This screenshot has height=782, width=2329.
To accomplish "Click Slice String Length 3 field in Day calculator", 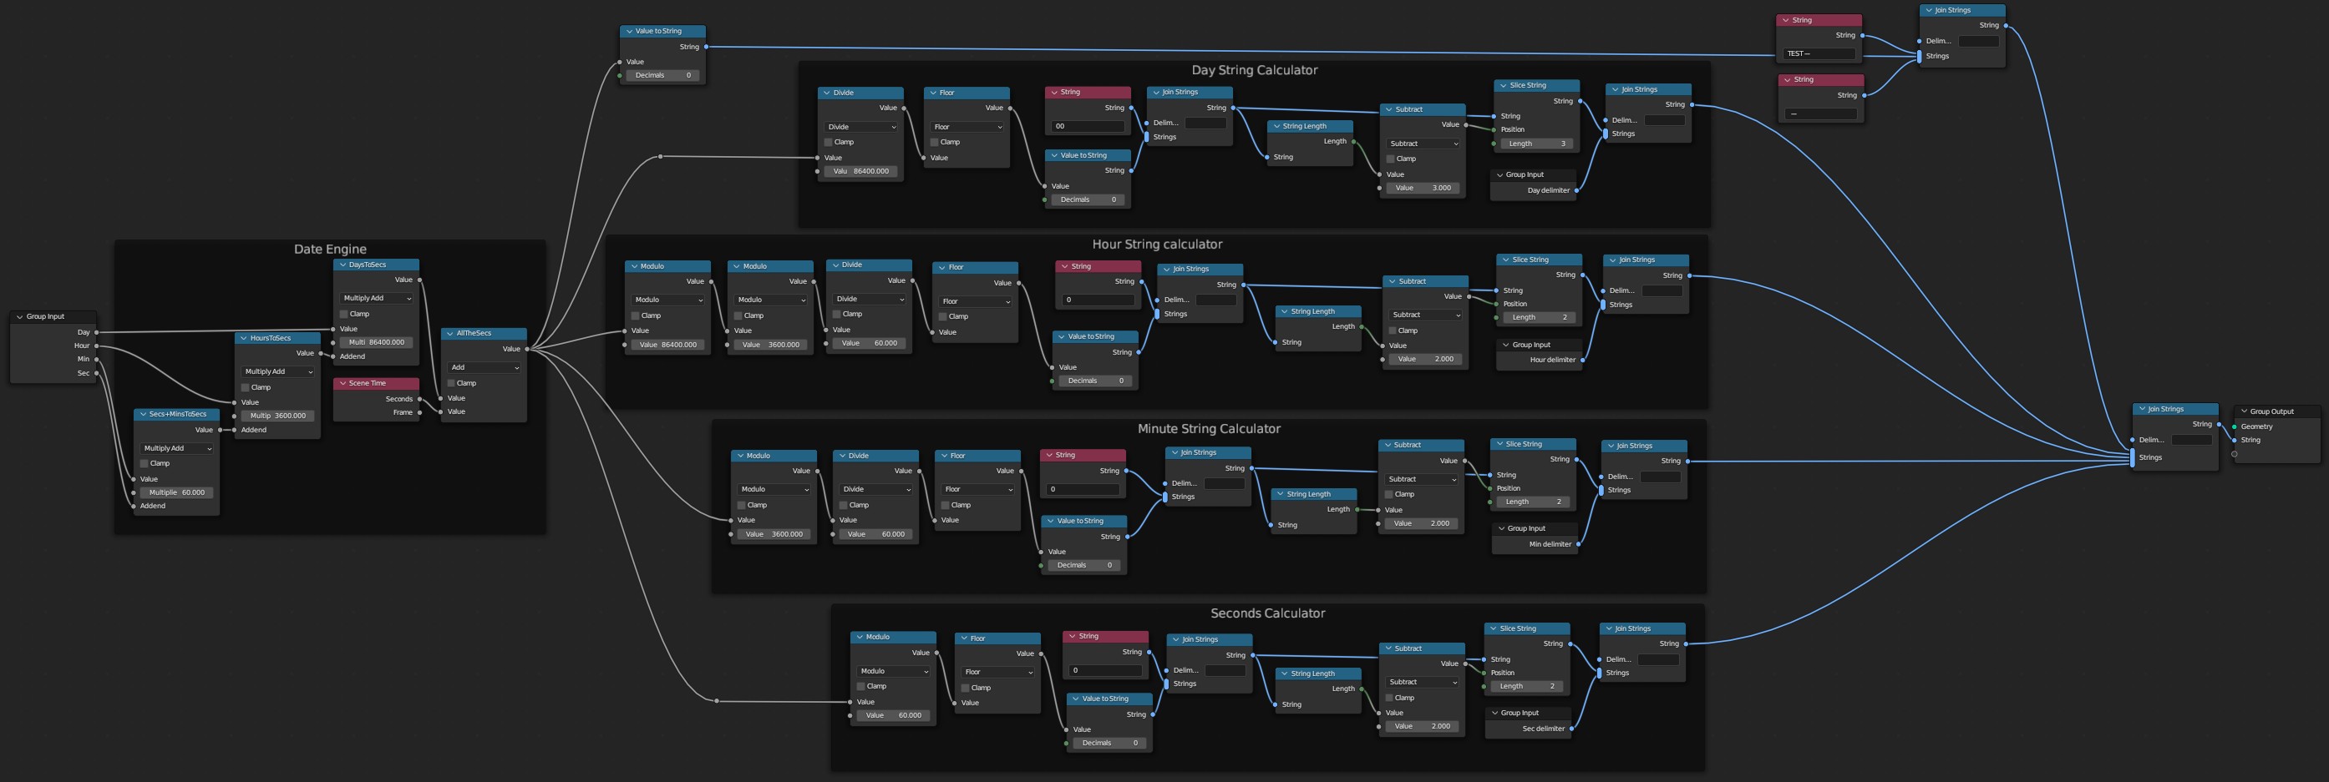I will (x=1537, y=144).
